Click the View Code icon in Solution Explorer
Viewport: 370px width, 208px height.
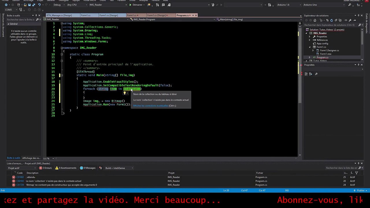[x=346, y=20]
